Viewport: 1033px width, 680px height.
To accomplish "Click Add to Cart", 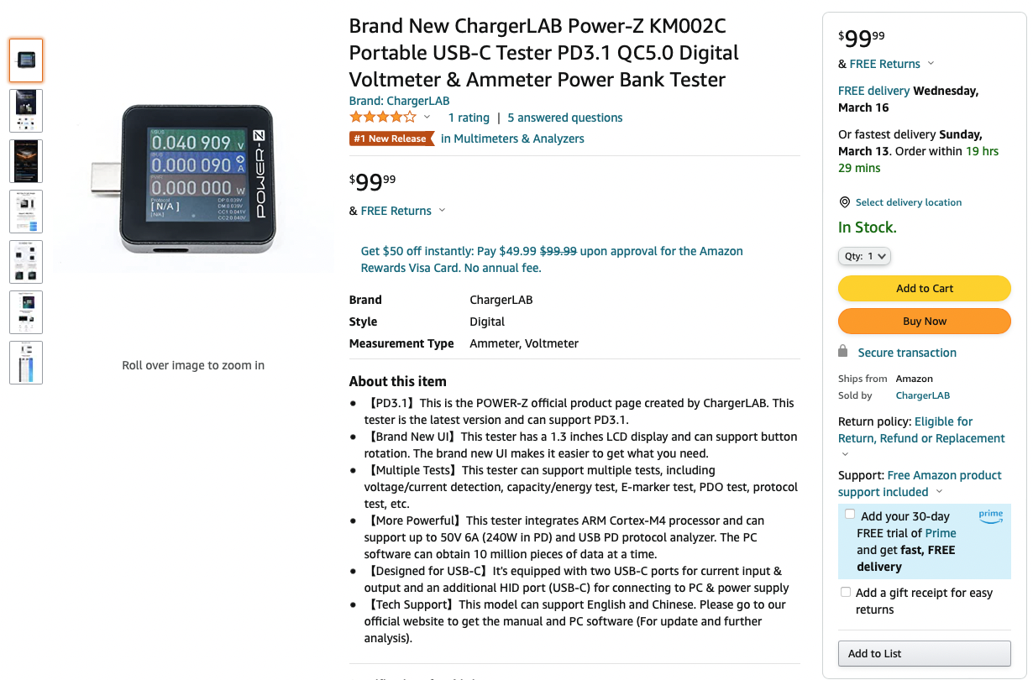I will coord(924,288).
